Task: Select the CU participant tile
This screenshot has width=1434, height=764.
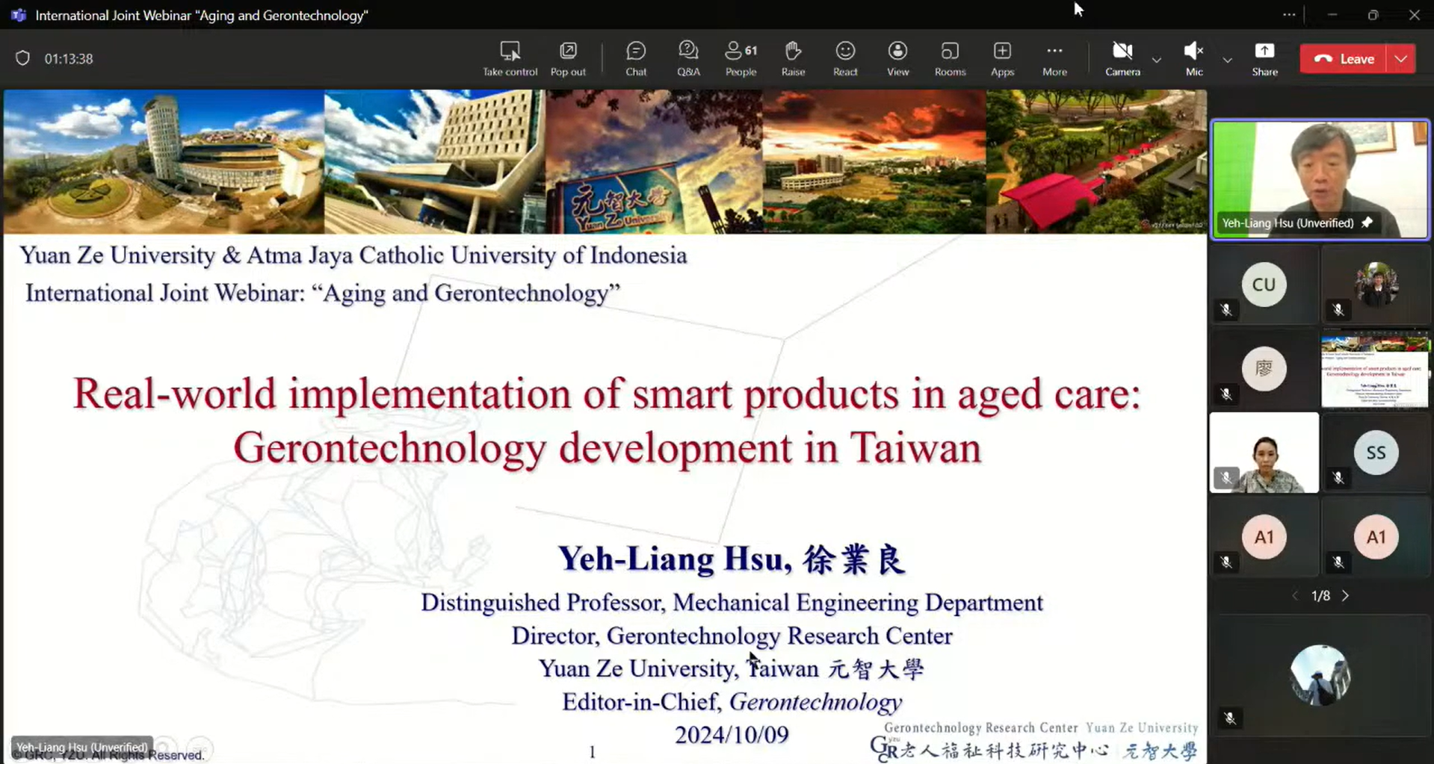Action: pos(1264,285)
